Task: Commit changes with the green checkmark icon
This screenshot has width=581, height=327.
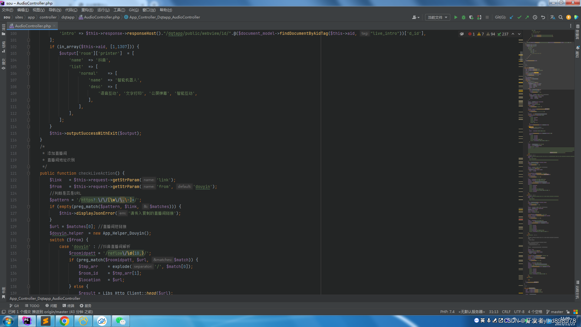Action: 519,17
